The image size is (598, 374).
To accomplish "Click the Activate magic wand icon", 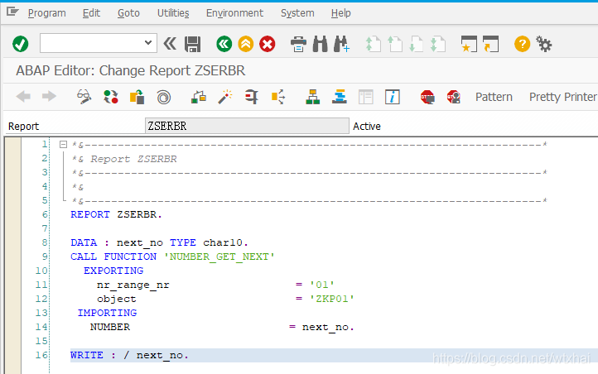I will tap(225, 97).
